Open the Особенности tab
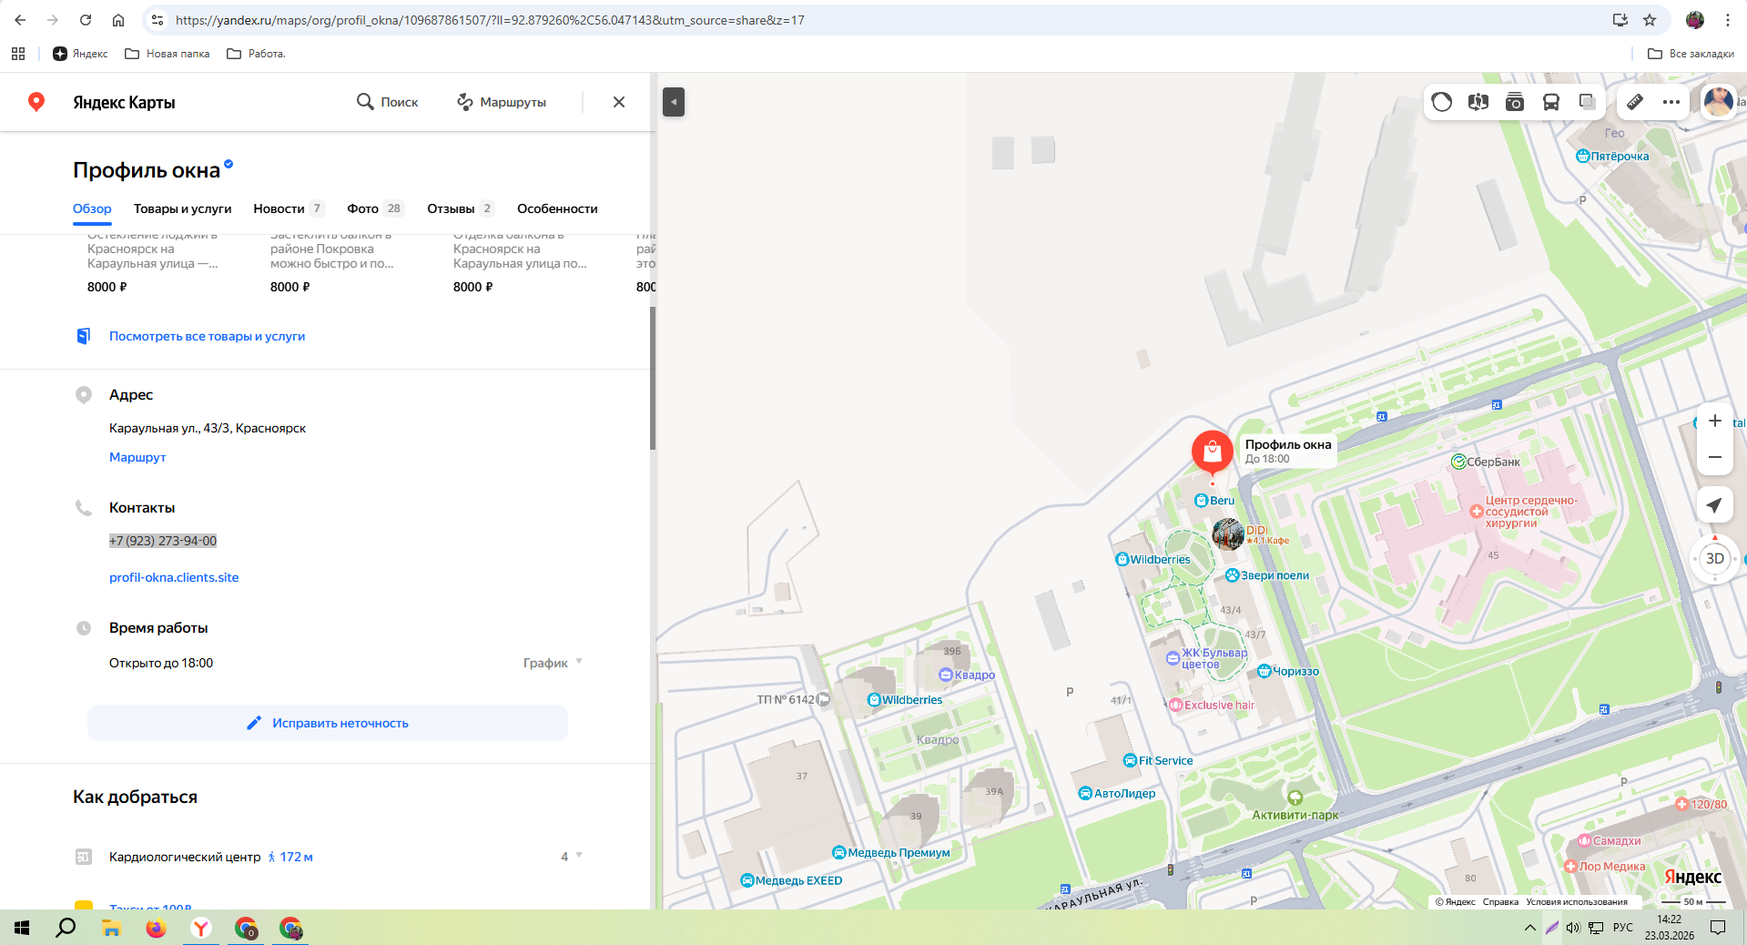The height and width of the screenshot is (945, 1747). point(557,208)
